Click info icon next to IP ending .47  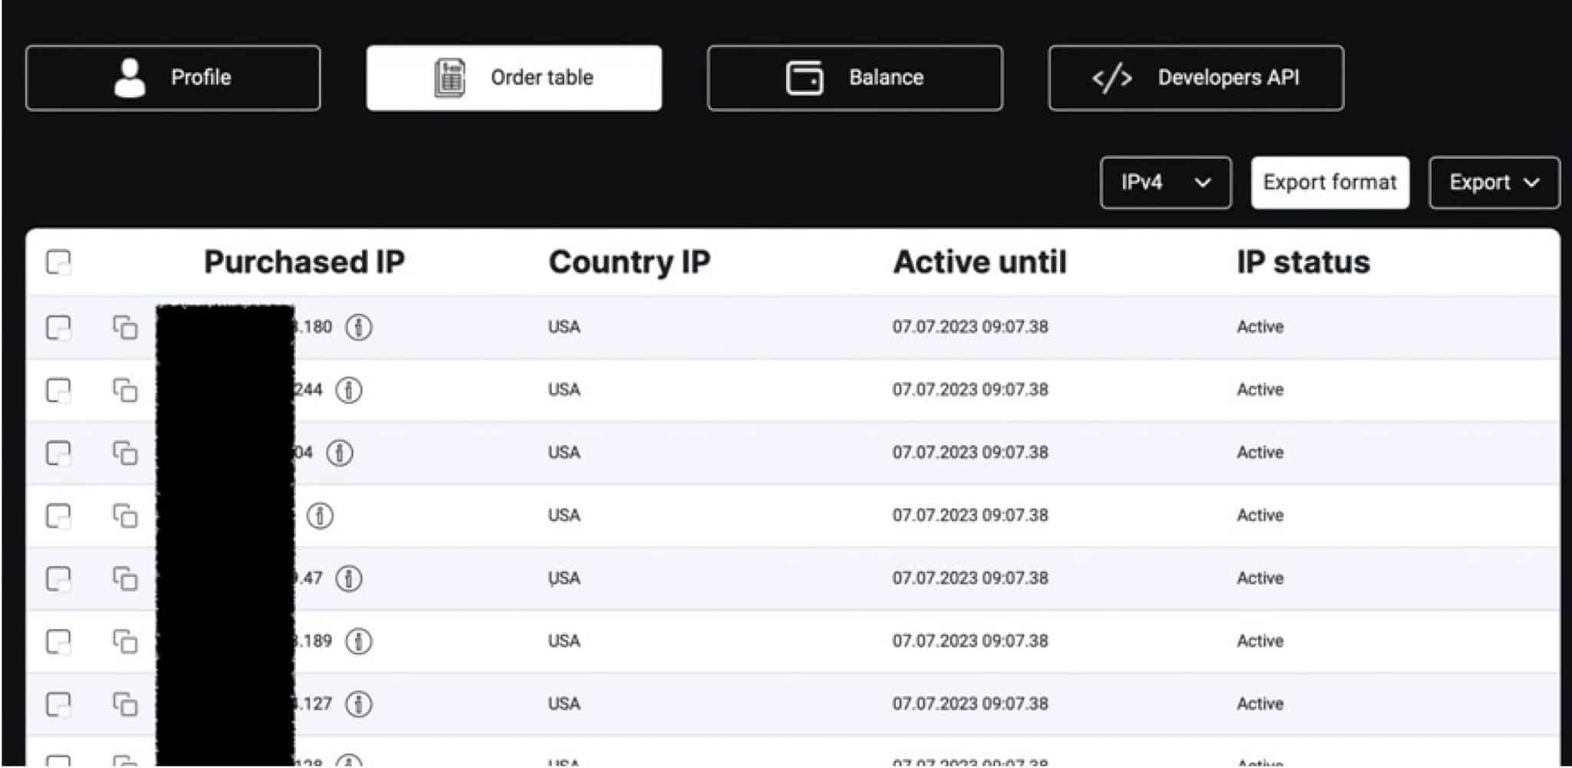348,578
